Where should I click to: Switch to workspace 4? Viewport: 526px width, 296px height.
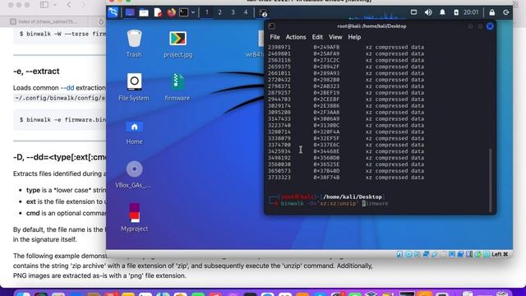(246, 12)
